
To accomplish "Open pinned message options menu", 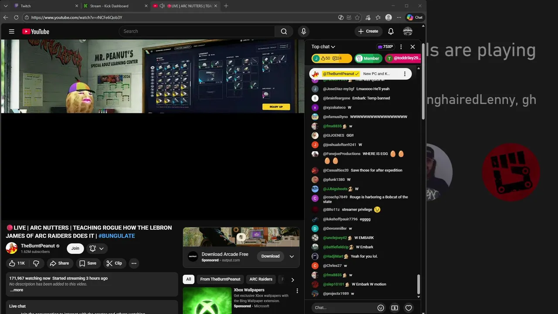I will pyautogui.click(x=405, y=74).
